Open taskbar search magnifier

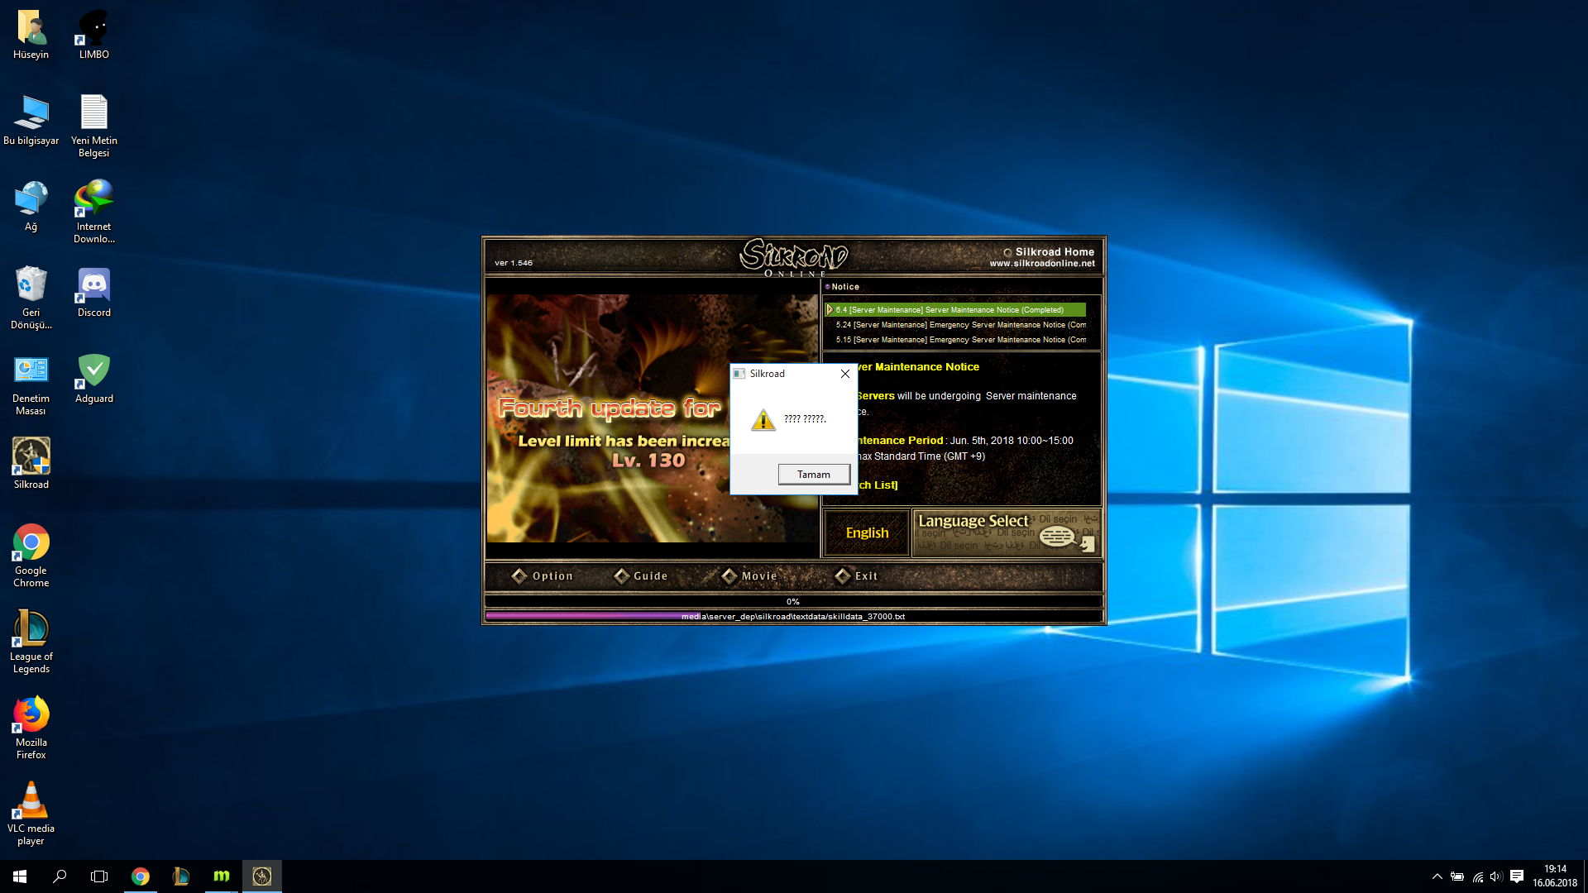tap(60, 876)
